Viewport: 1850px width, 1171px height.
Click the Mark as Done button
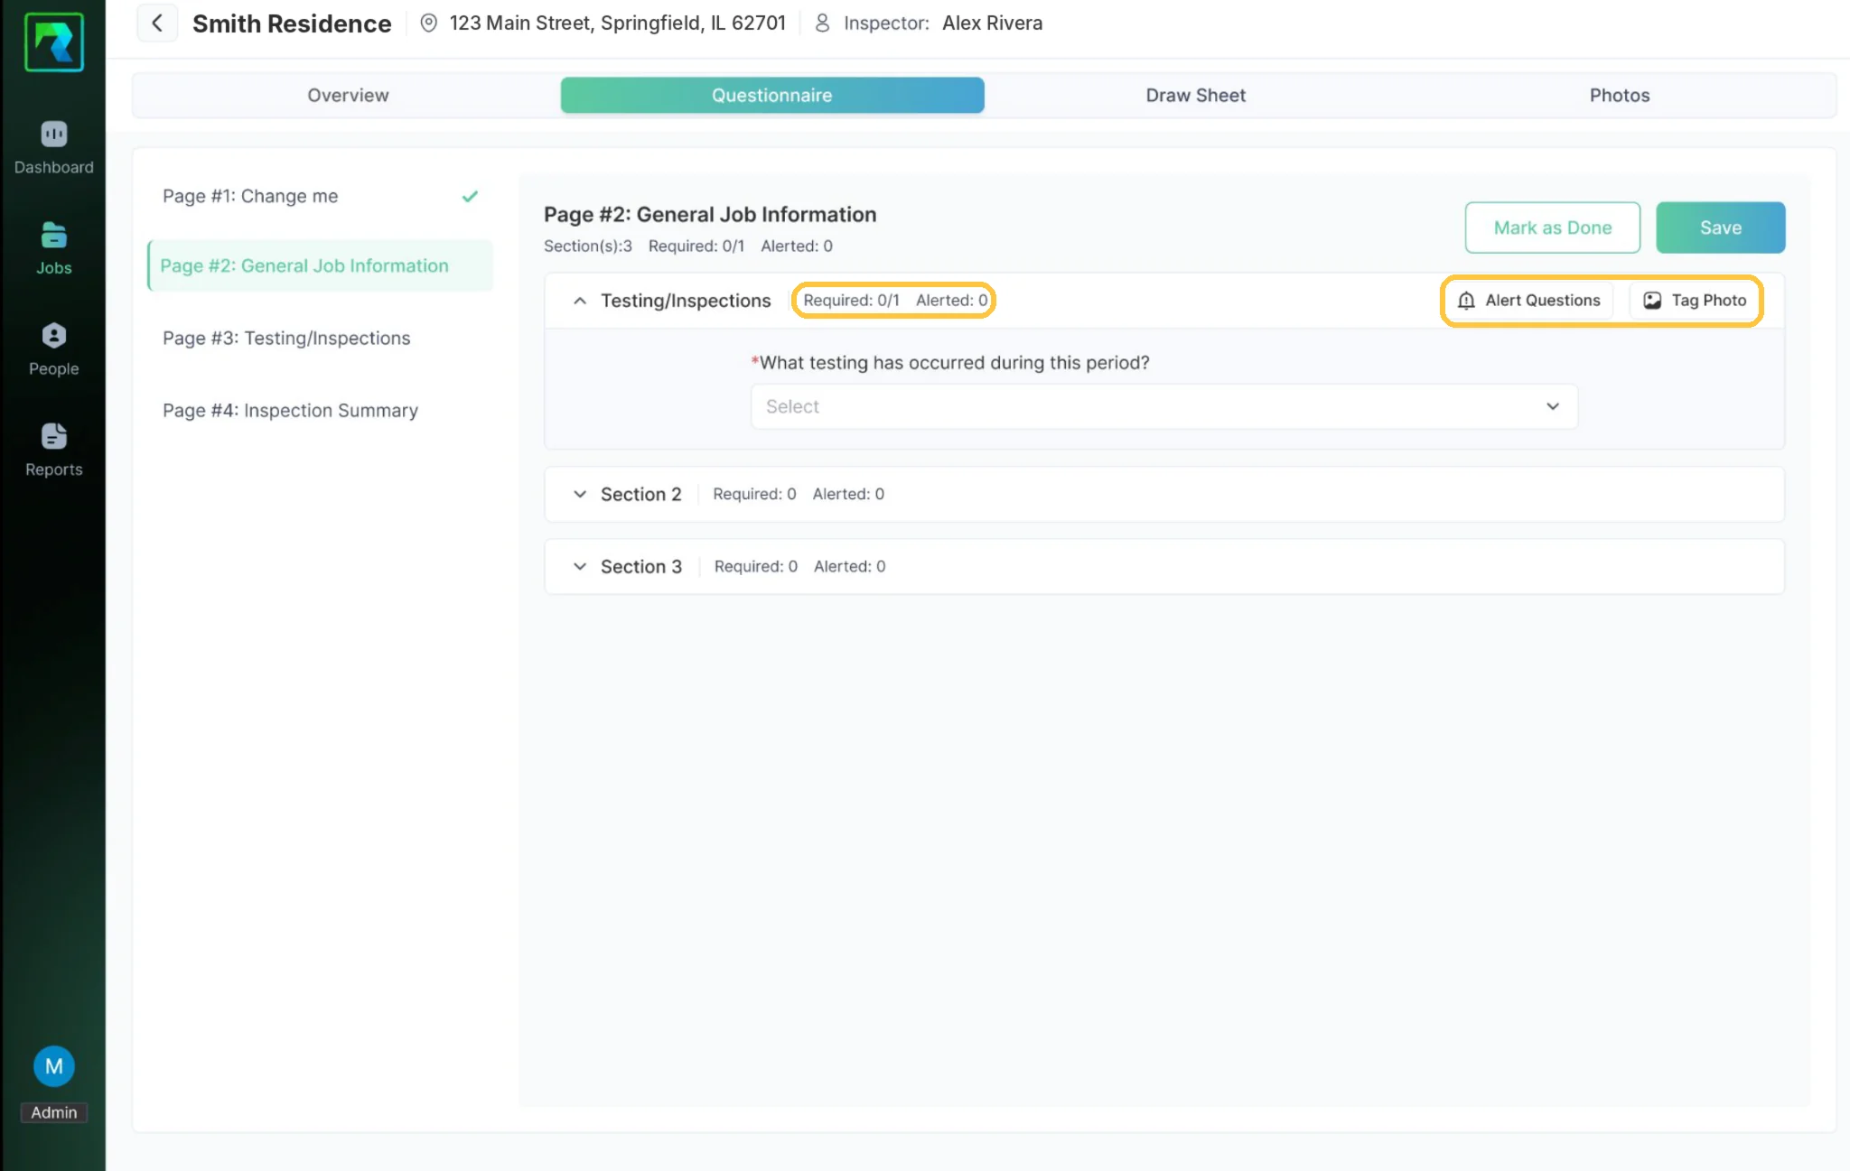pos(1552,228)
